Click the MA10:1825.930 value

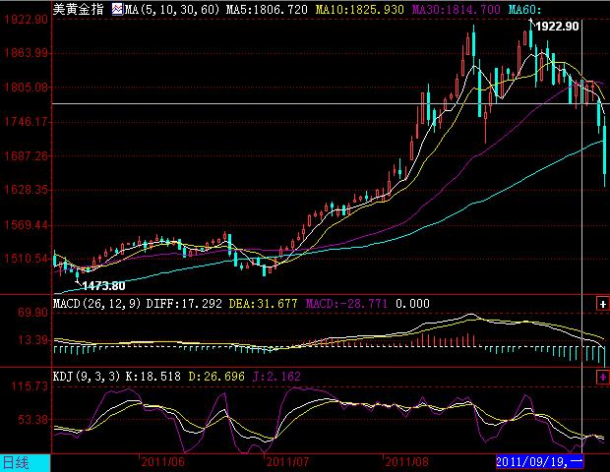pos(359,9)
